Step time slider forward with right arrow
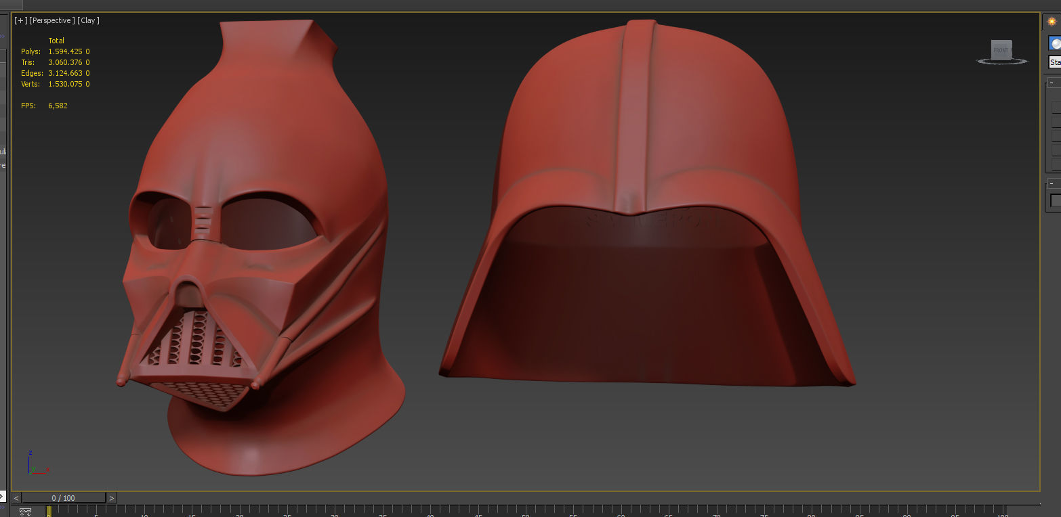Viewport: 1061px width, 517px height. [x=112, y=498]
